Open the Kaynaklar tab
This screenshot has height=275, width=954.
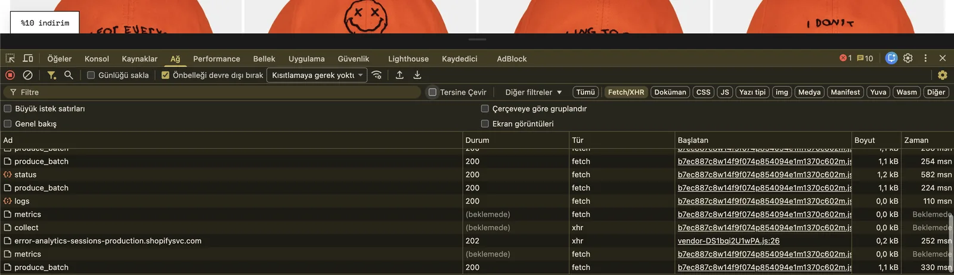coord(140,58)
